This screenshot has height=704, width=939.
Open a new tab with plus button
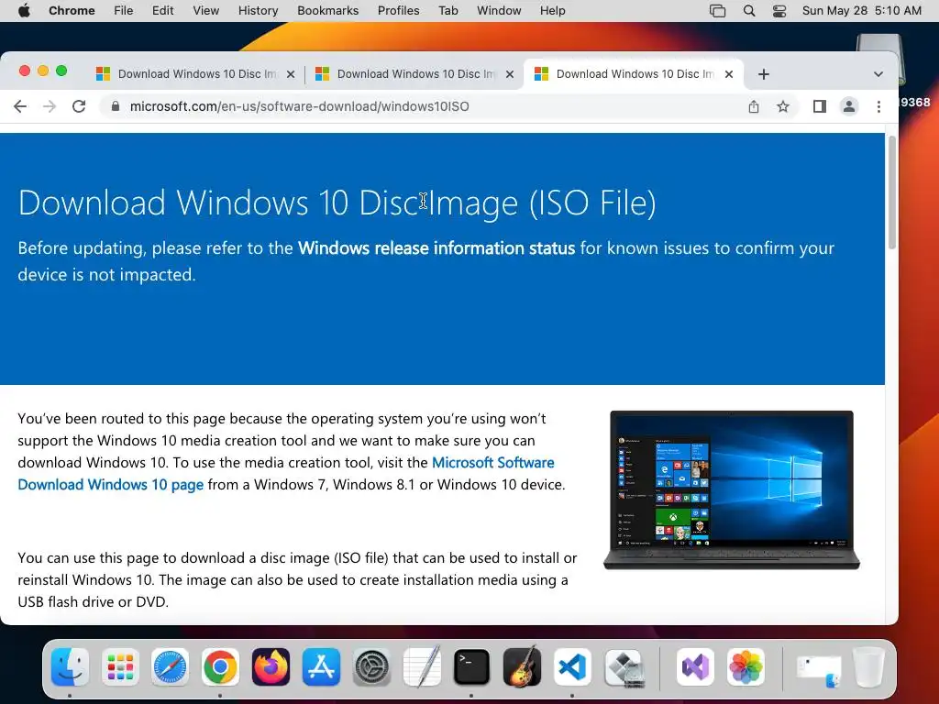pos(764,74)
